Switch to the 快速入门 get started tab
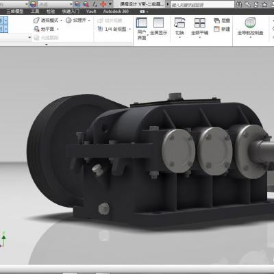The width and height of the screenshot is (274, 274). [71, 12]
